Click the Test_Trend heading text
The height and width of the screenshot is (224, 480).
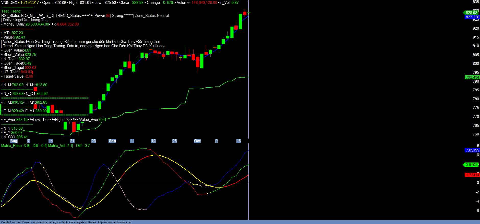pos(11,11)
